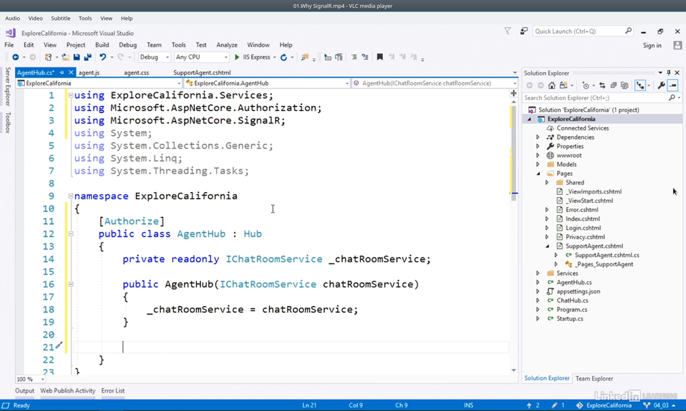The height and width of the screenshot is (411, 686).
Task: Toggle the Solution Explorer auto-hide pin
Action: pos(668,73)
